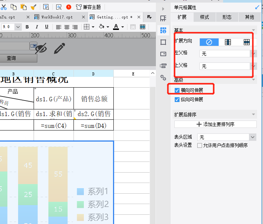Select horizontal expansion direction
This screenshot has width=263, height=224.
(x=247, y=42)
